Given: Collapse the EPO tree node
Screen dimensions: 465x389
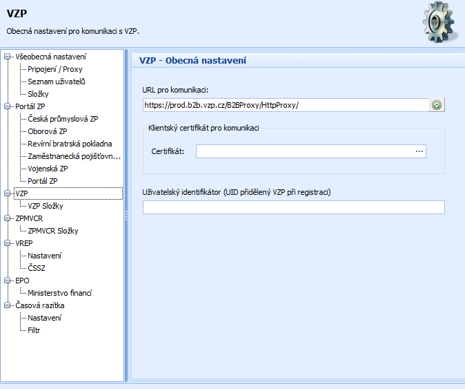Looking at the screenshot, I should [7, 281].
